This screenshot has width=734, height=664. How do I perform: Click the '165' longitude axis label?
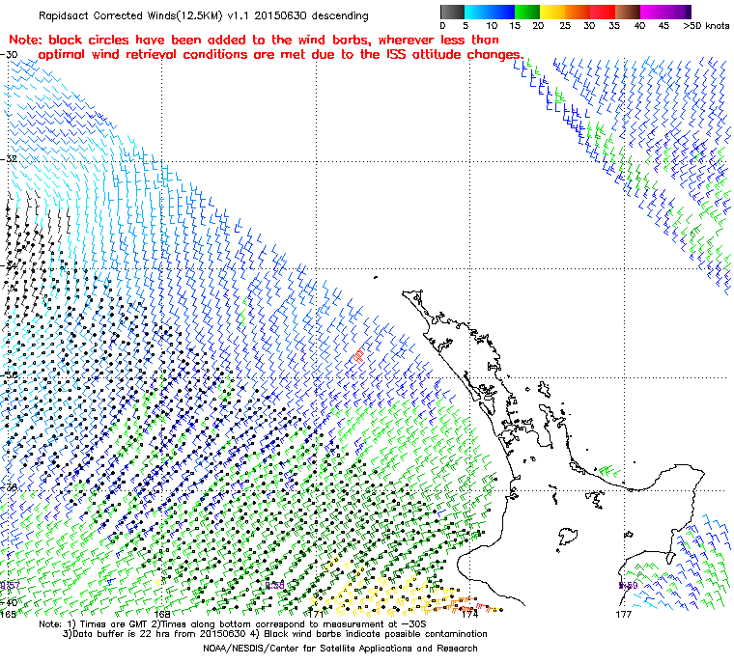click(x=8, y=614)
